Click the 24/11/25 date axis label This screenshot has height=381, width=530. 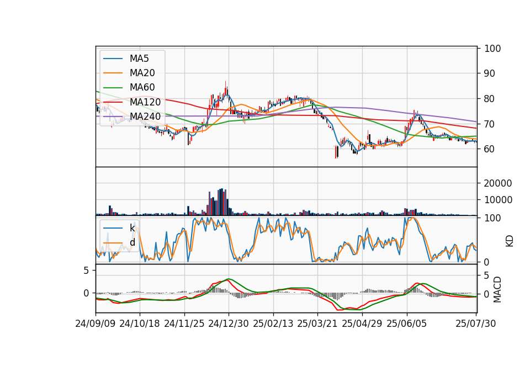point(184,324)
